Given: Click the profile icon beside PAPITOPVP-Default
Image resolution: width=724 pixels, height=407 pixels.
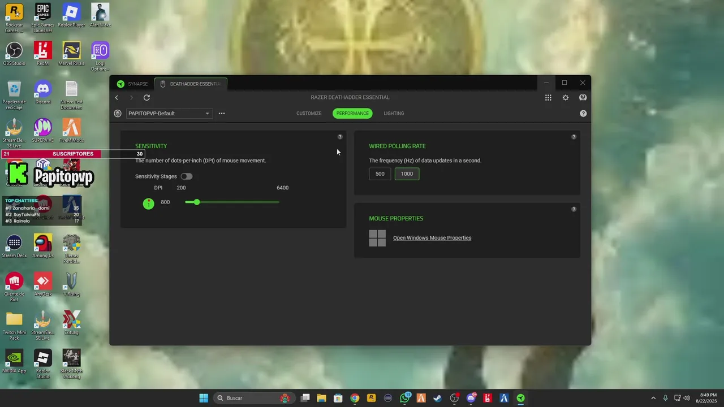Looking at the screenshot, I should pyautogui.click(x=118, y=114).
